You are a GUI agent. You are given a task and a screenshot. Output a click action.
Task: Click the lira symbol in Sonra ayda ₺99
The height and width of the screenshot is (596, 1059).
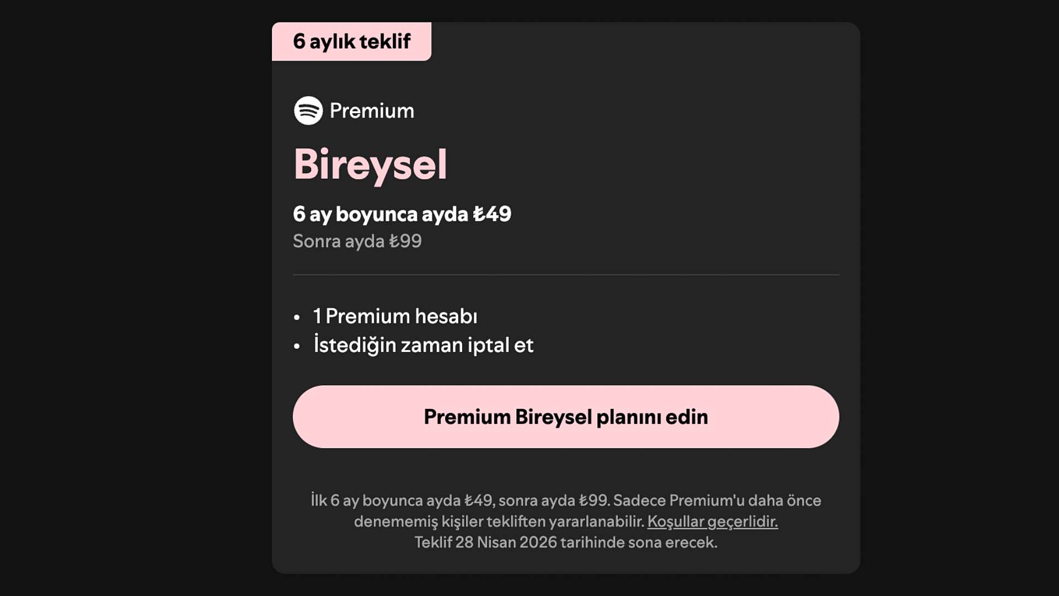394,241
